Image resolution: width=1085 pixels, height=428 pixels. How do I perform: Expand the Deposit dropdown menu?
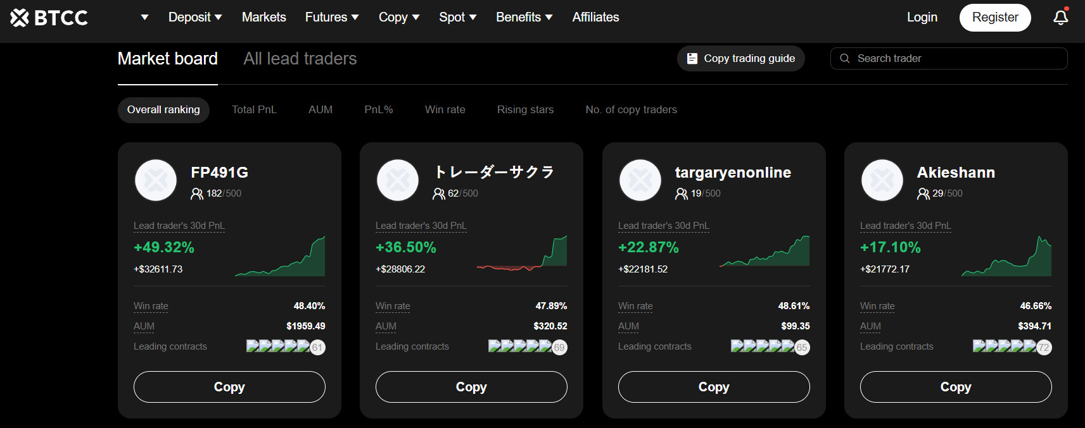coord(194,17)
